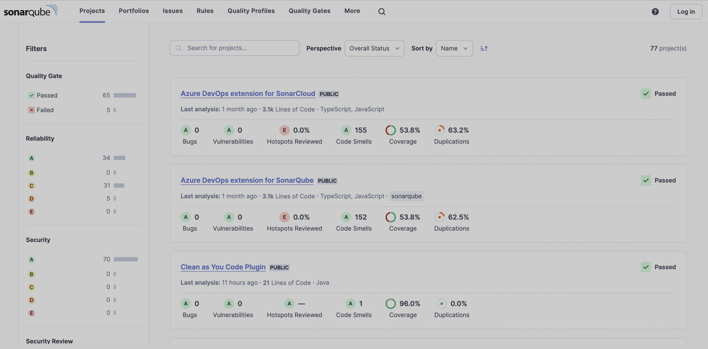The image size is (708, 349).
Task: Click the Search for projects field
Action: 239,48
